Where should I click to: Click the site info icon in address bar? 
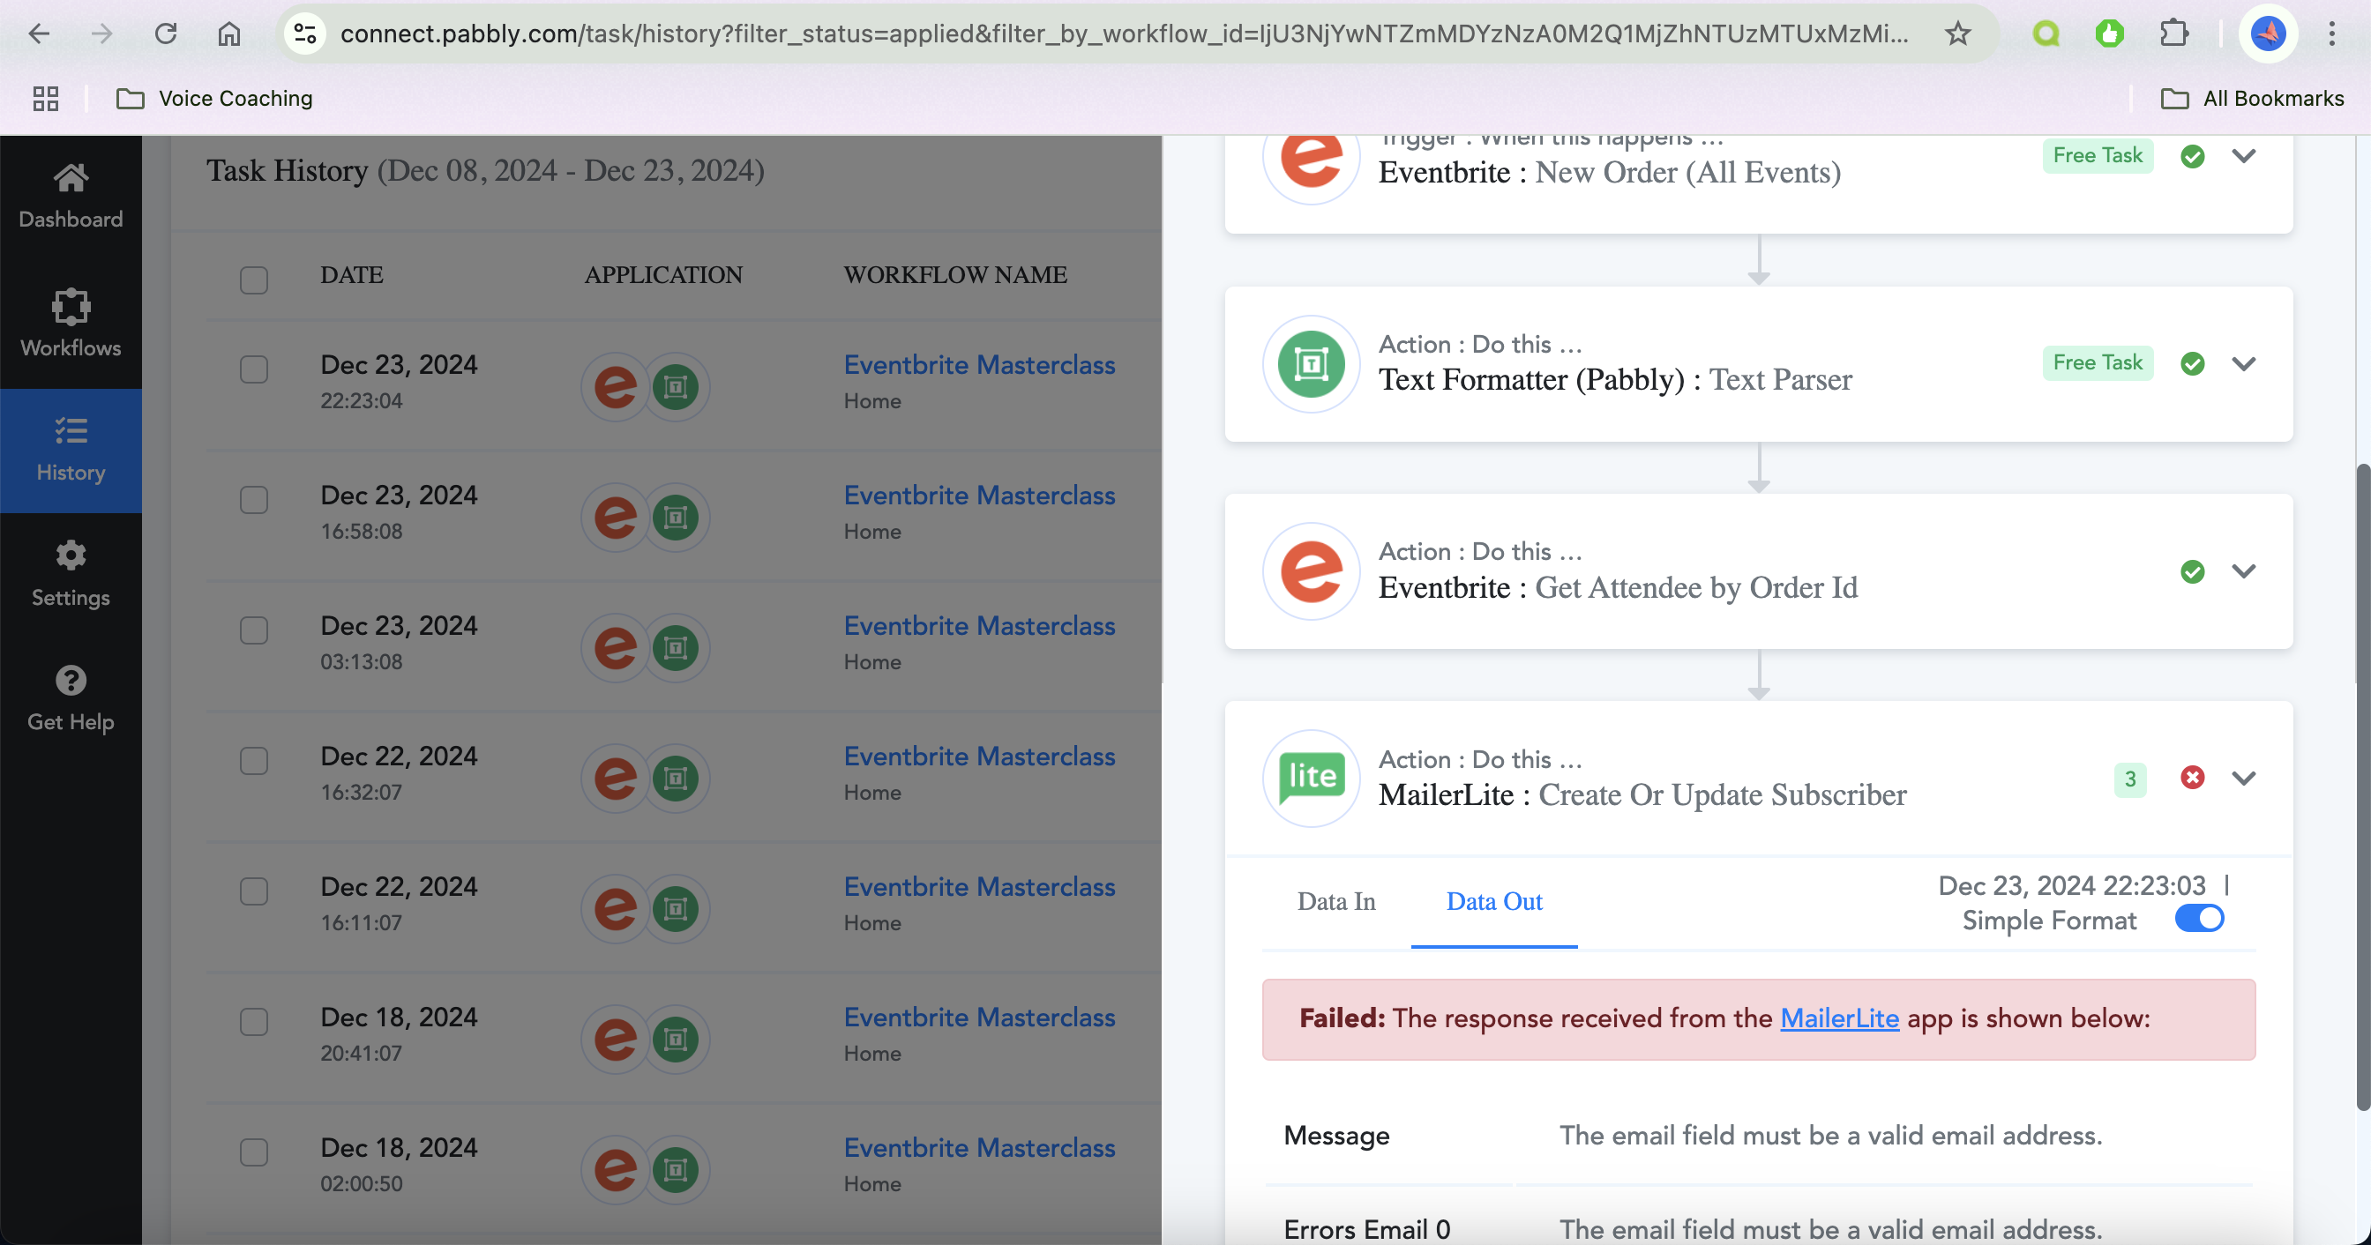tap(304, 34)
